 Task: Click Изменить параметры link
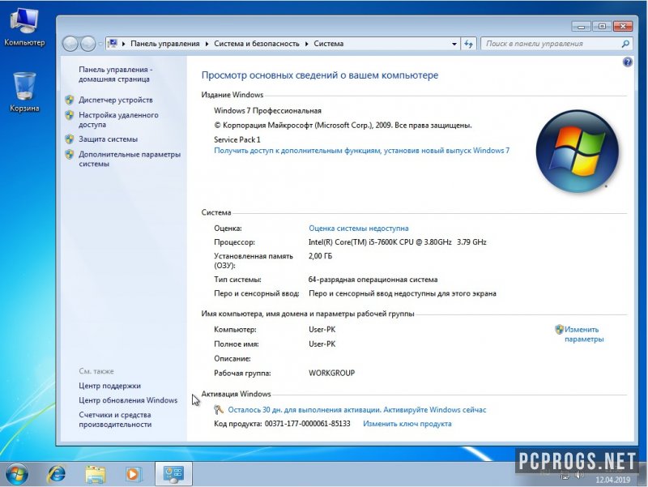pos(584,335)
